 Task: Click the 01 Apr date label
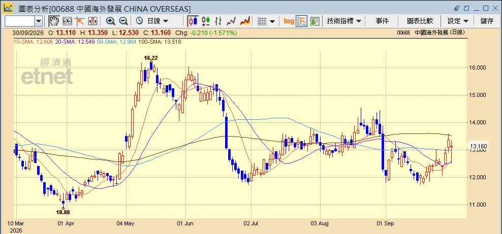tap(66, 224)
